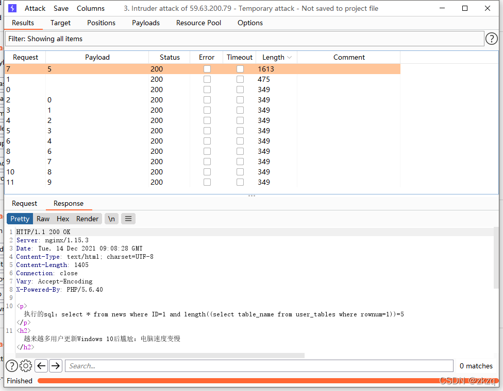Click the X-Powered-By header line
This screenshot has width=503, height=391.
pos(60,290)
